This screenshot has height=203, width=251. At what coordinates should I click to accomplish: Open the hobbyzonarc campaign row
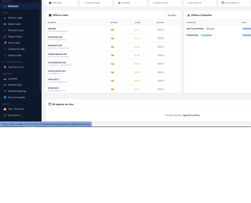coord(218,35)
